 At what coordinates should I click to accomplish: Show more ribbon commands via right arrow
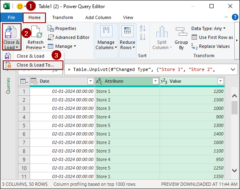(x=237, y=41)
